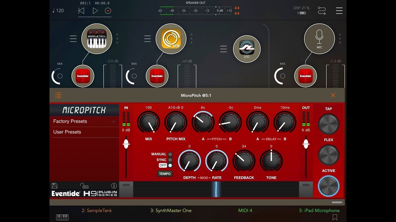
Task: Open channel menu left of LFO node
Action: pyautogui.click(x=223, y=49)
